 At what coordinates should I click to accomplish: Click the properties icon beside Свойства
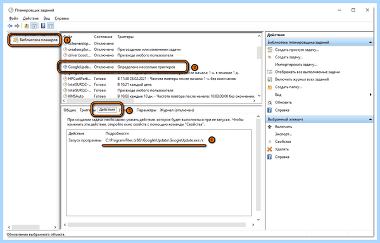coord(270,141)
